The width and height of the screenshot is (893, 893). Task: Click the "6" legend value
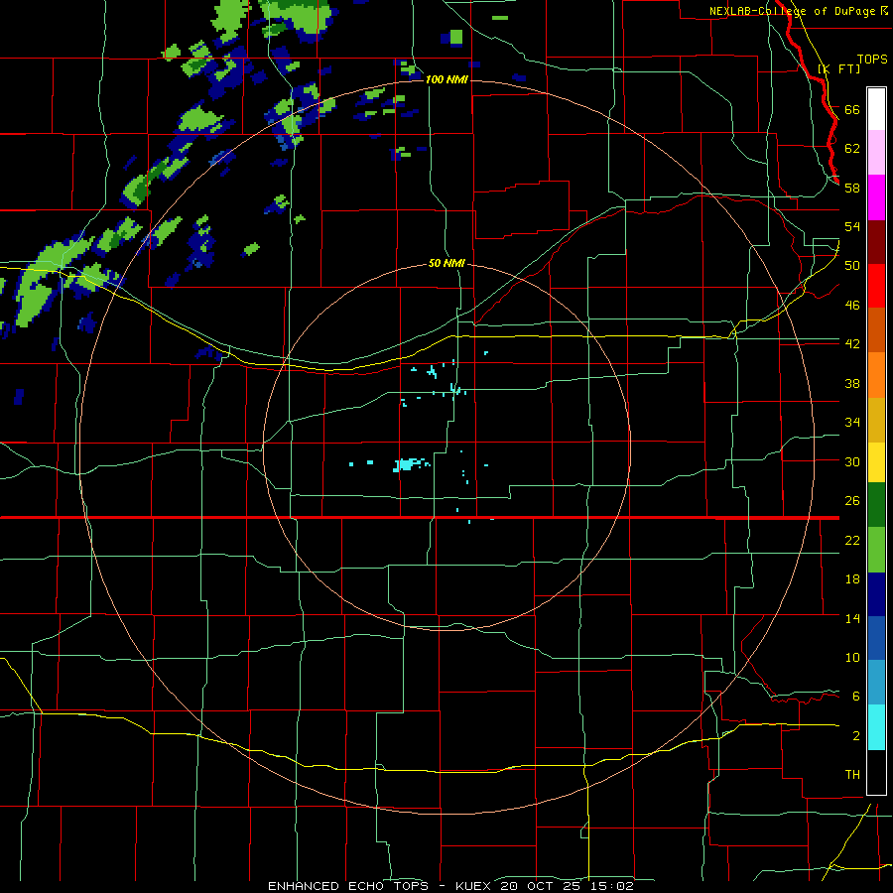pos(855,697)
